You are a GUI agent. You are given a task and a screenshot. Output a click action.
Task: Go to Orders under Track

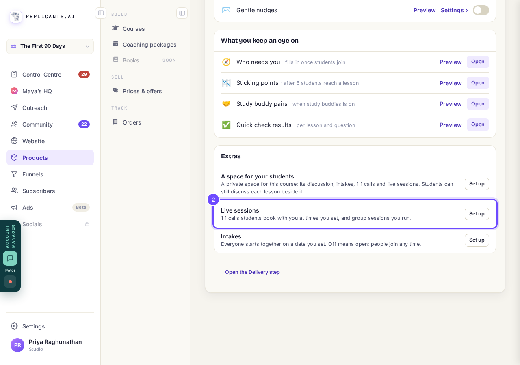click(145, 122)
